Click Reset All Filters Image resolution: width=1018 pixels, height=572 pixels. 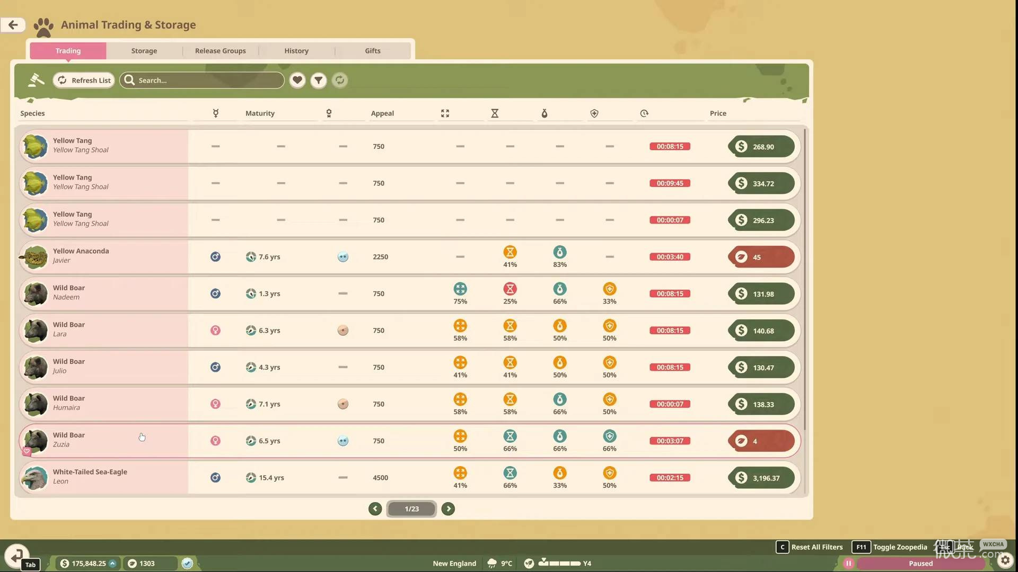pos(810,547)
